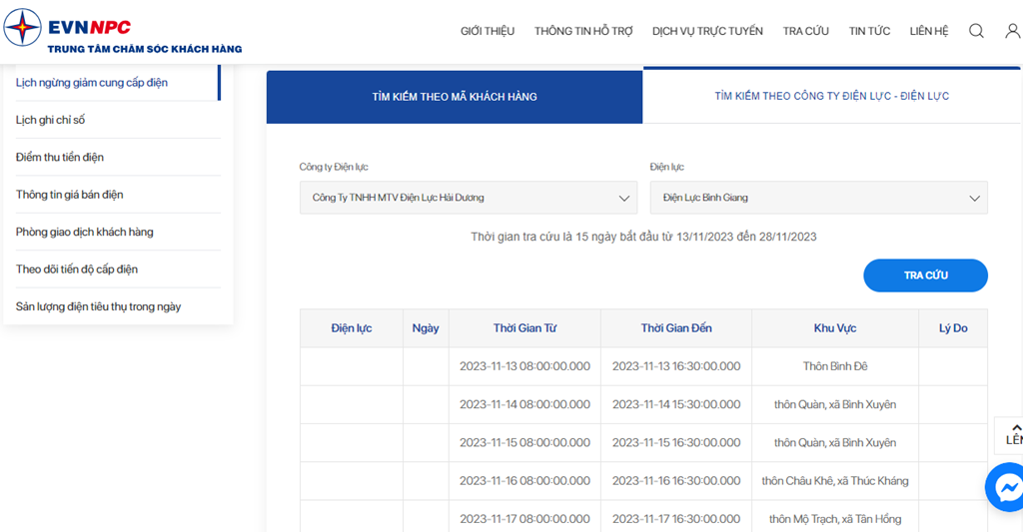Click the scroll-to-top LÊN arrow
Image resolution: width=1023 pixels, height=532 pixels.
pyautogui.click(x=1013, y=435)
